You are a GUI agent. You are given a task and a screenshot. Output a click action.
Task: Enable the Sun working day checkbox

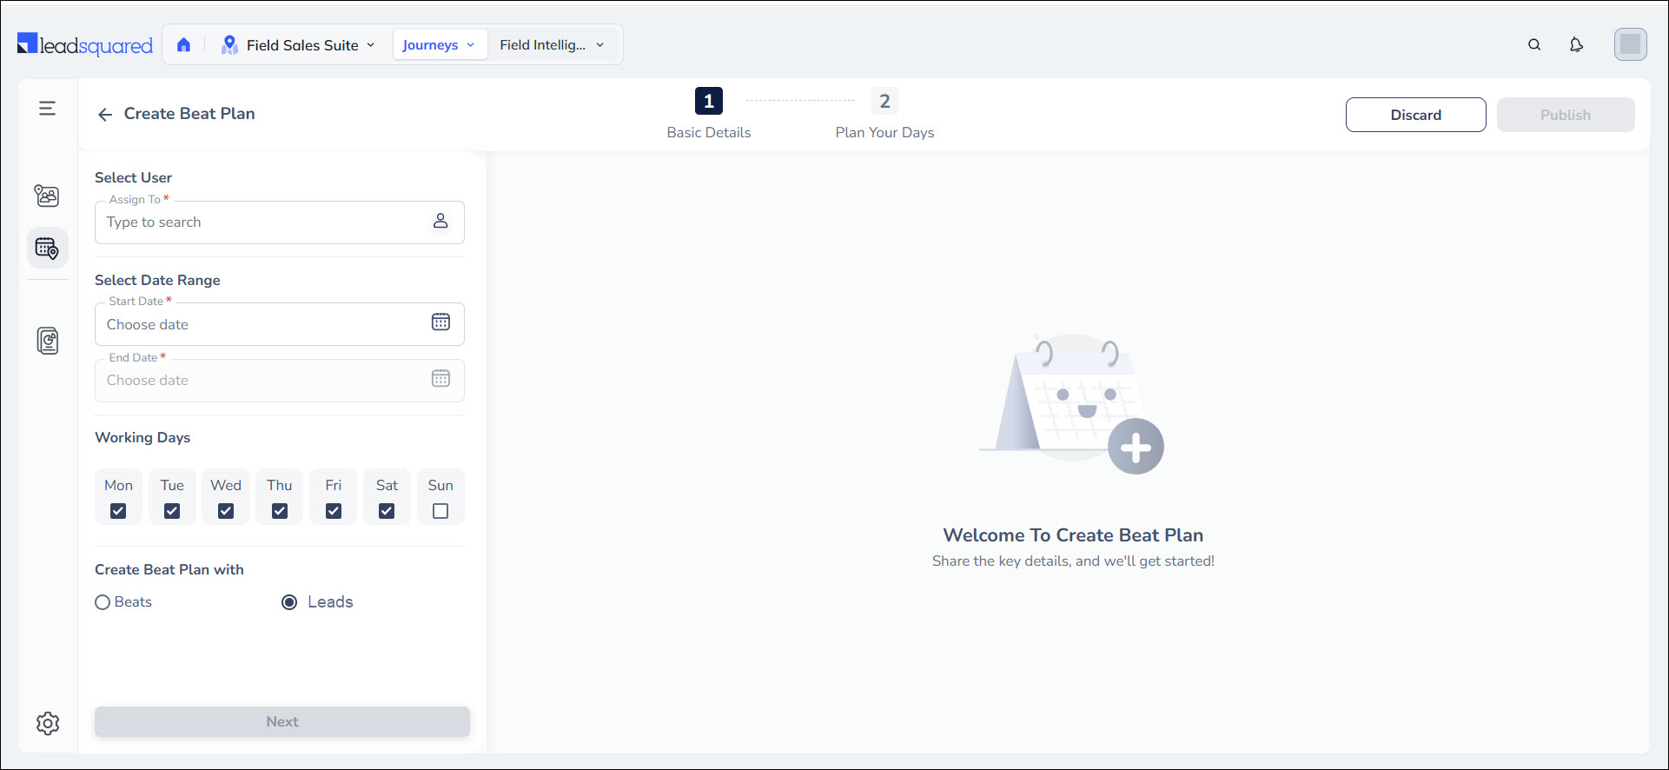coord(440,511)
